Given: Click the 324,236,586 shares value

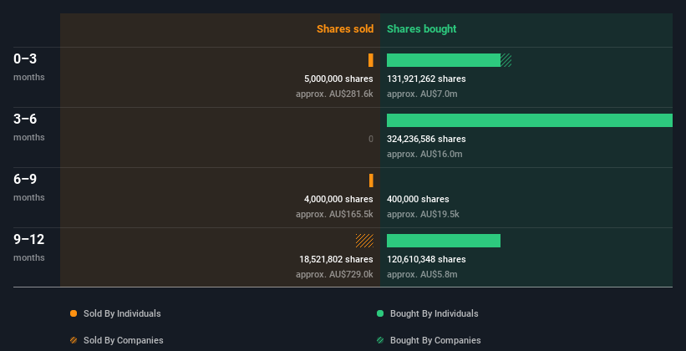Looking at the screenshot, I should [x=426, y=139].
